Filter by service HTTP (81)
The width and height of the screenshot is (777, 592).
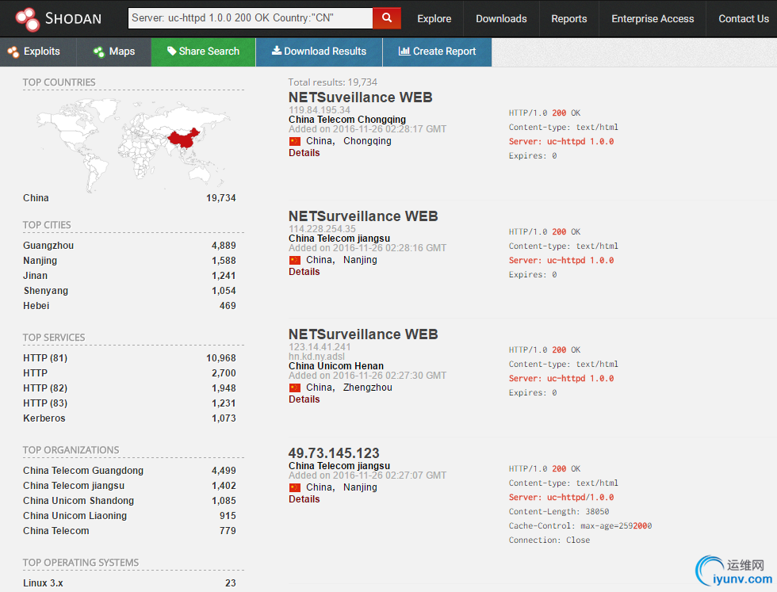(x=45, y=358)
